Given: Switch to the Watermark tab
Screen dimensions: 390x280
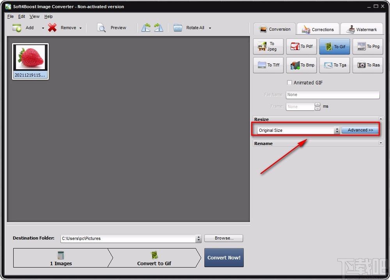Looking at the screenshot, I should [x=362, y=29].
